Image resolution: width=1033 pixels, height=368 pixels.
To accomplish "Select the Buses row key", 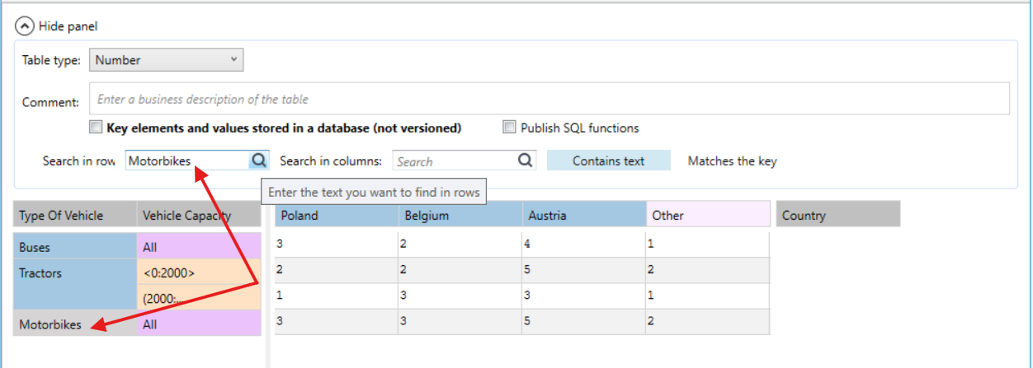I will (x=75, y=246).
